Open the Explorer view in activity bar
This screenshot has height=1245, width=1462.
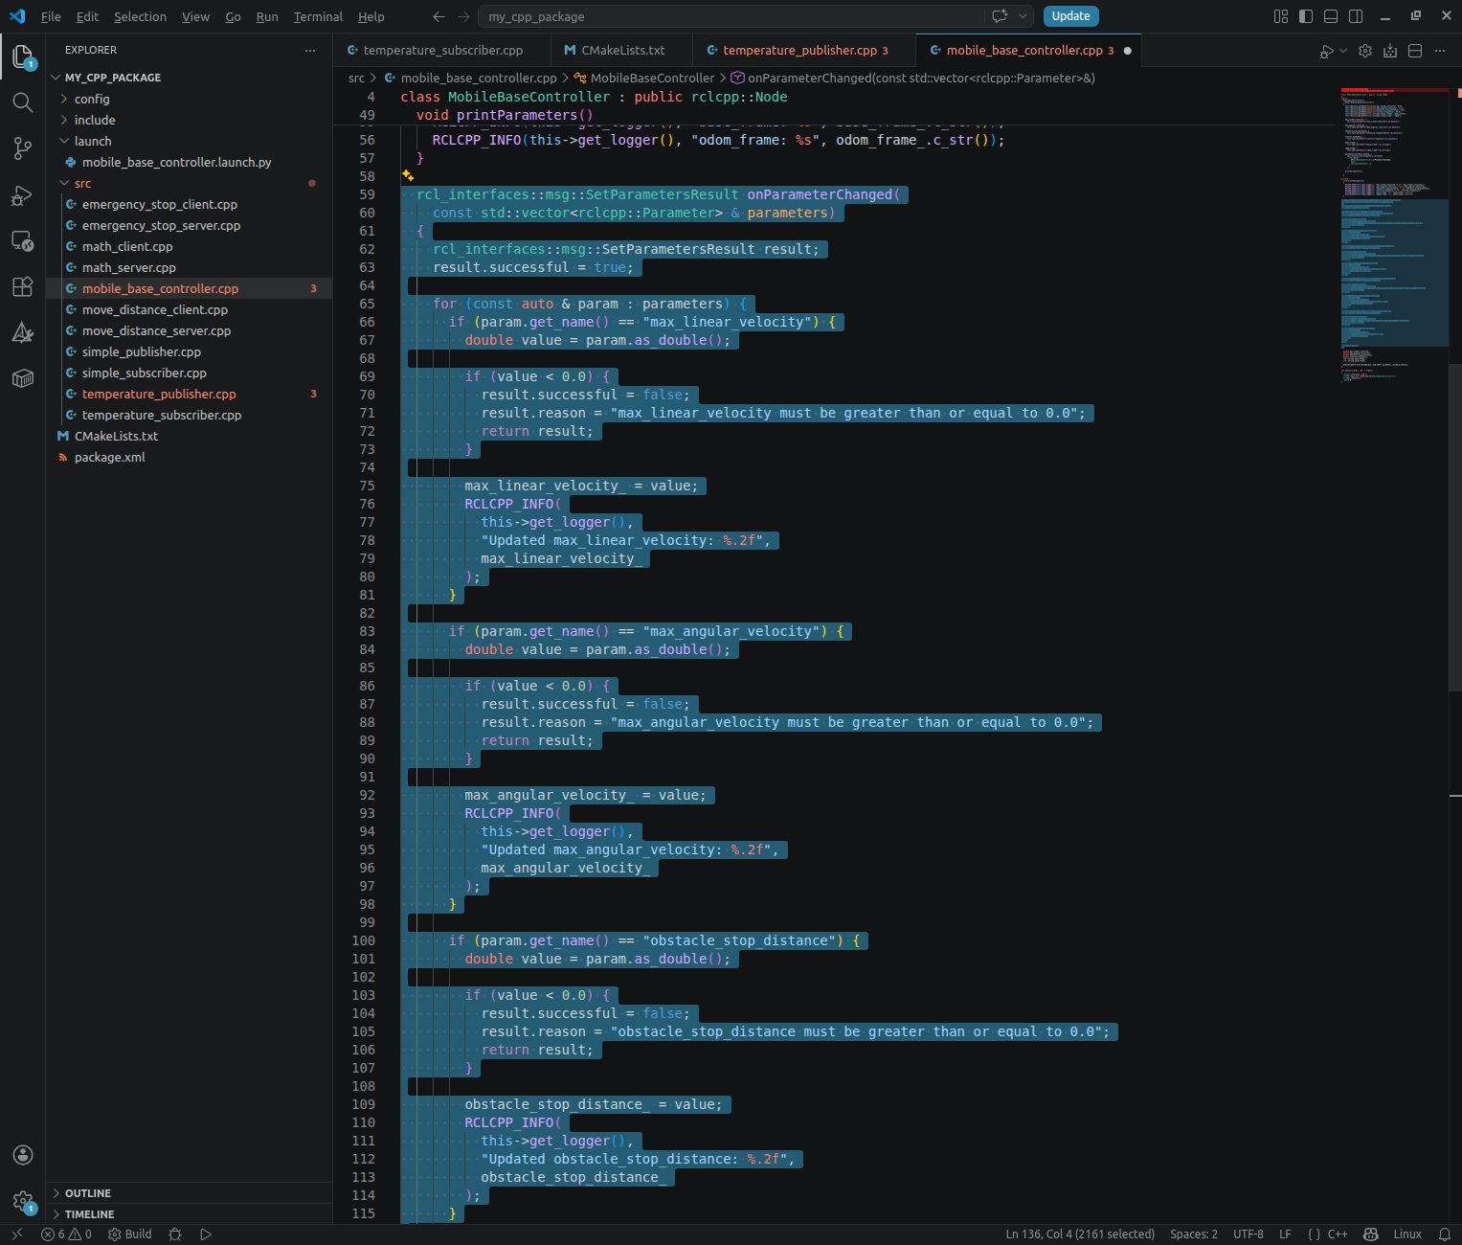pyautogui.click(x=22, y=56)
